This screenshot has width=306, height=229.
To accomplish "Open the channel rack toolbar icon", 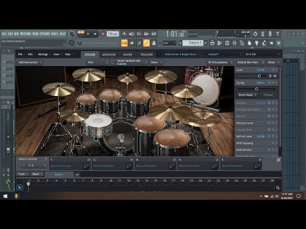I will pos(227,43).
